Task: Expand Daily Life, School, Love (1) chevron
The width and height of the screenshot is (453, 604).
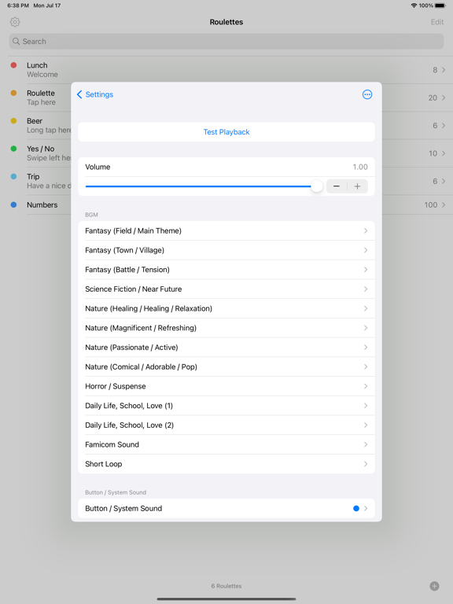Action: 366,406
